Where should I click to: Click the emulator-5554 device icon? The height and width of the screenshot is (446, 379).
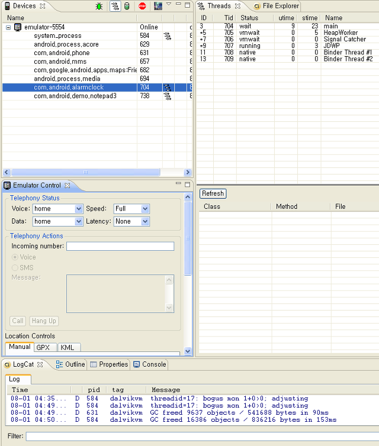coord(18,27)
